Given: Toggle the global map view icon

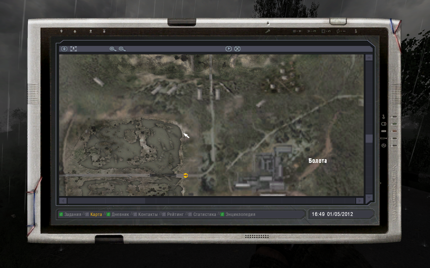Looking at the screenshot, I should coord(64,49).
